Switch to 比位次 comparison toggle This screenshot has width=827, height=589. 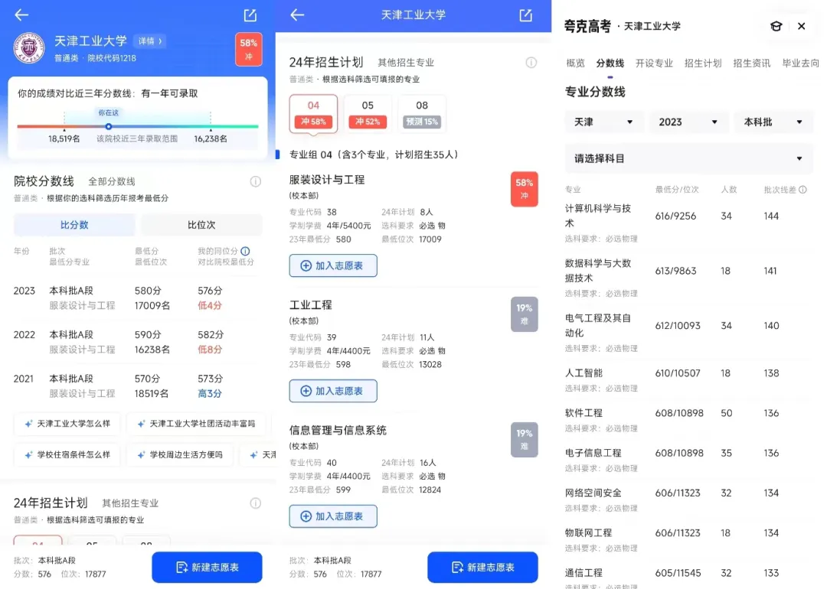(x=201, y=225)
